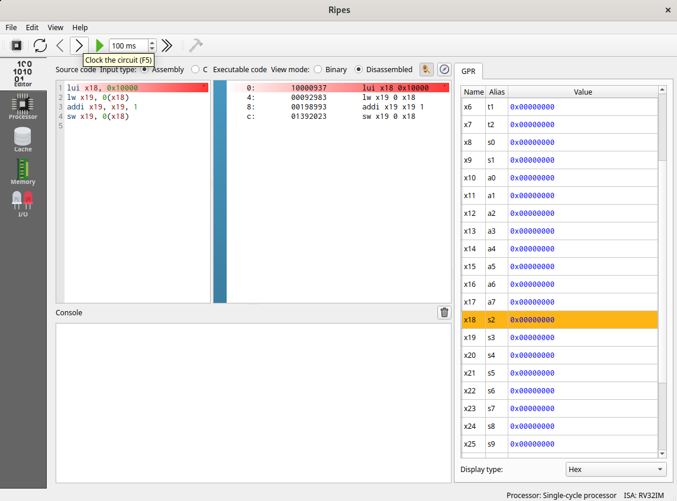The width and height of the screenshot is (677, 501).
Task: Click source line 'lw x19, 0(x18)'
Action: point(98,98)
